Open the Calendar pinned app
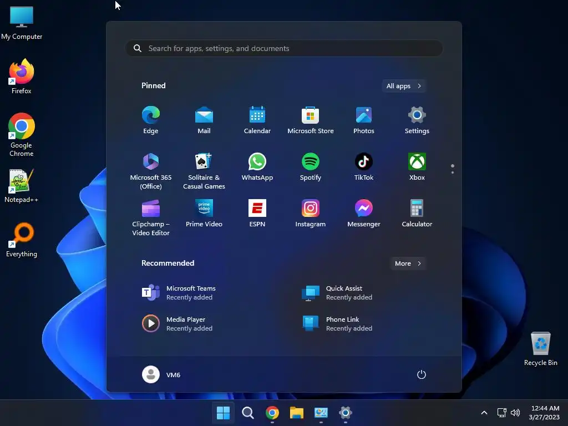This screenshot has width=568, height=426. click(x=257, y=120)
